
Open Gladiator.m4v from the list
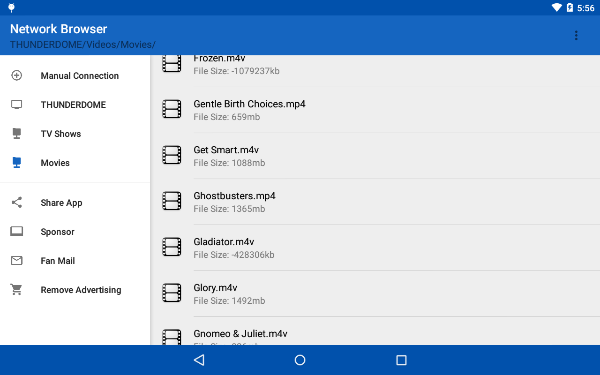point(375,248)
